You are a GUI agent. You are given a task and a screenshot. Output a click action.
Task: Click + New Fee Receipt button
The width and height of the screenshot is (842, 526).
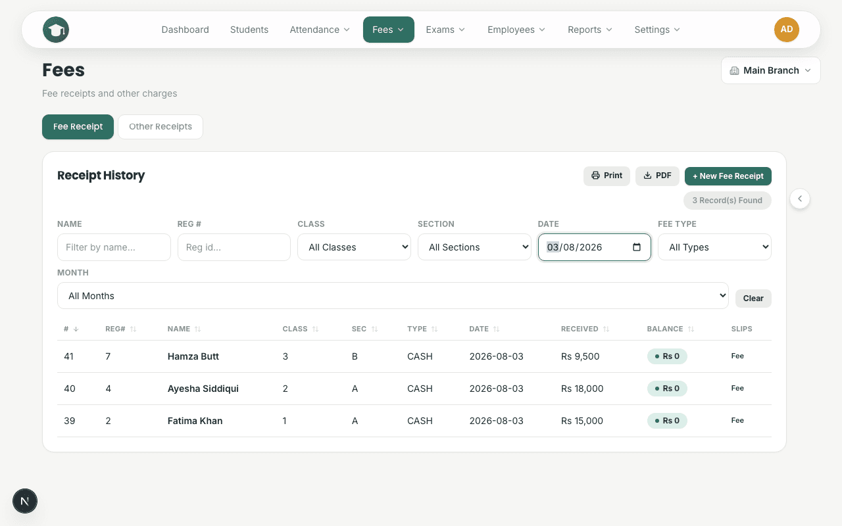click(728, 176)
